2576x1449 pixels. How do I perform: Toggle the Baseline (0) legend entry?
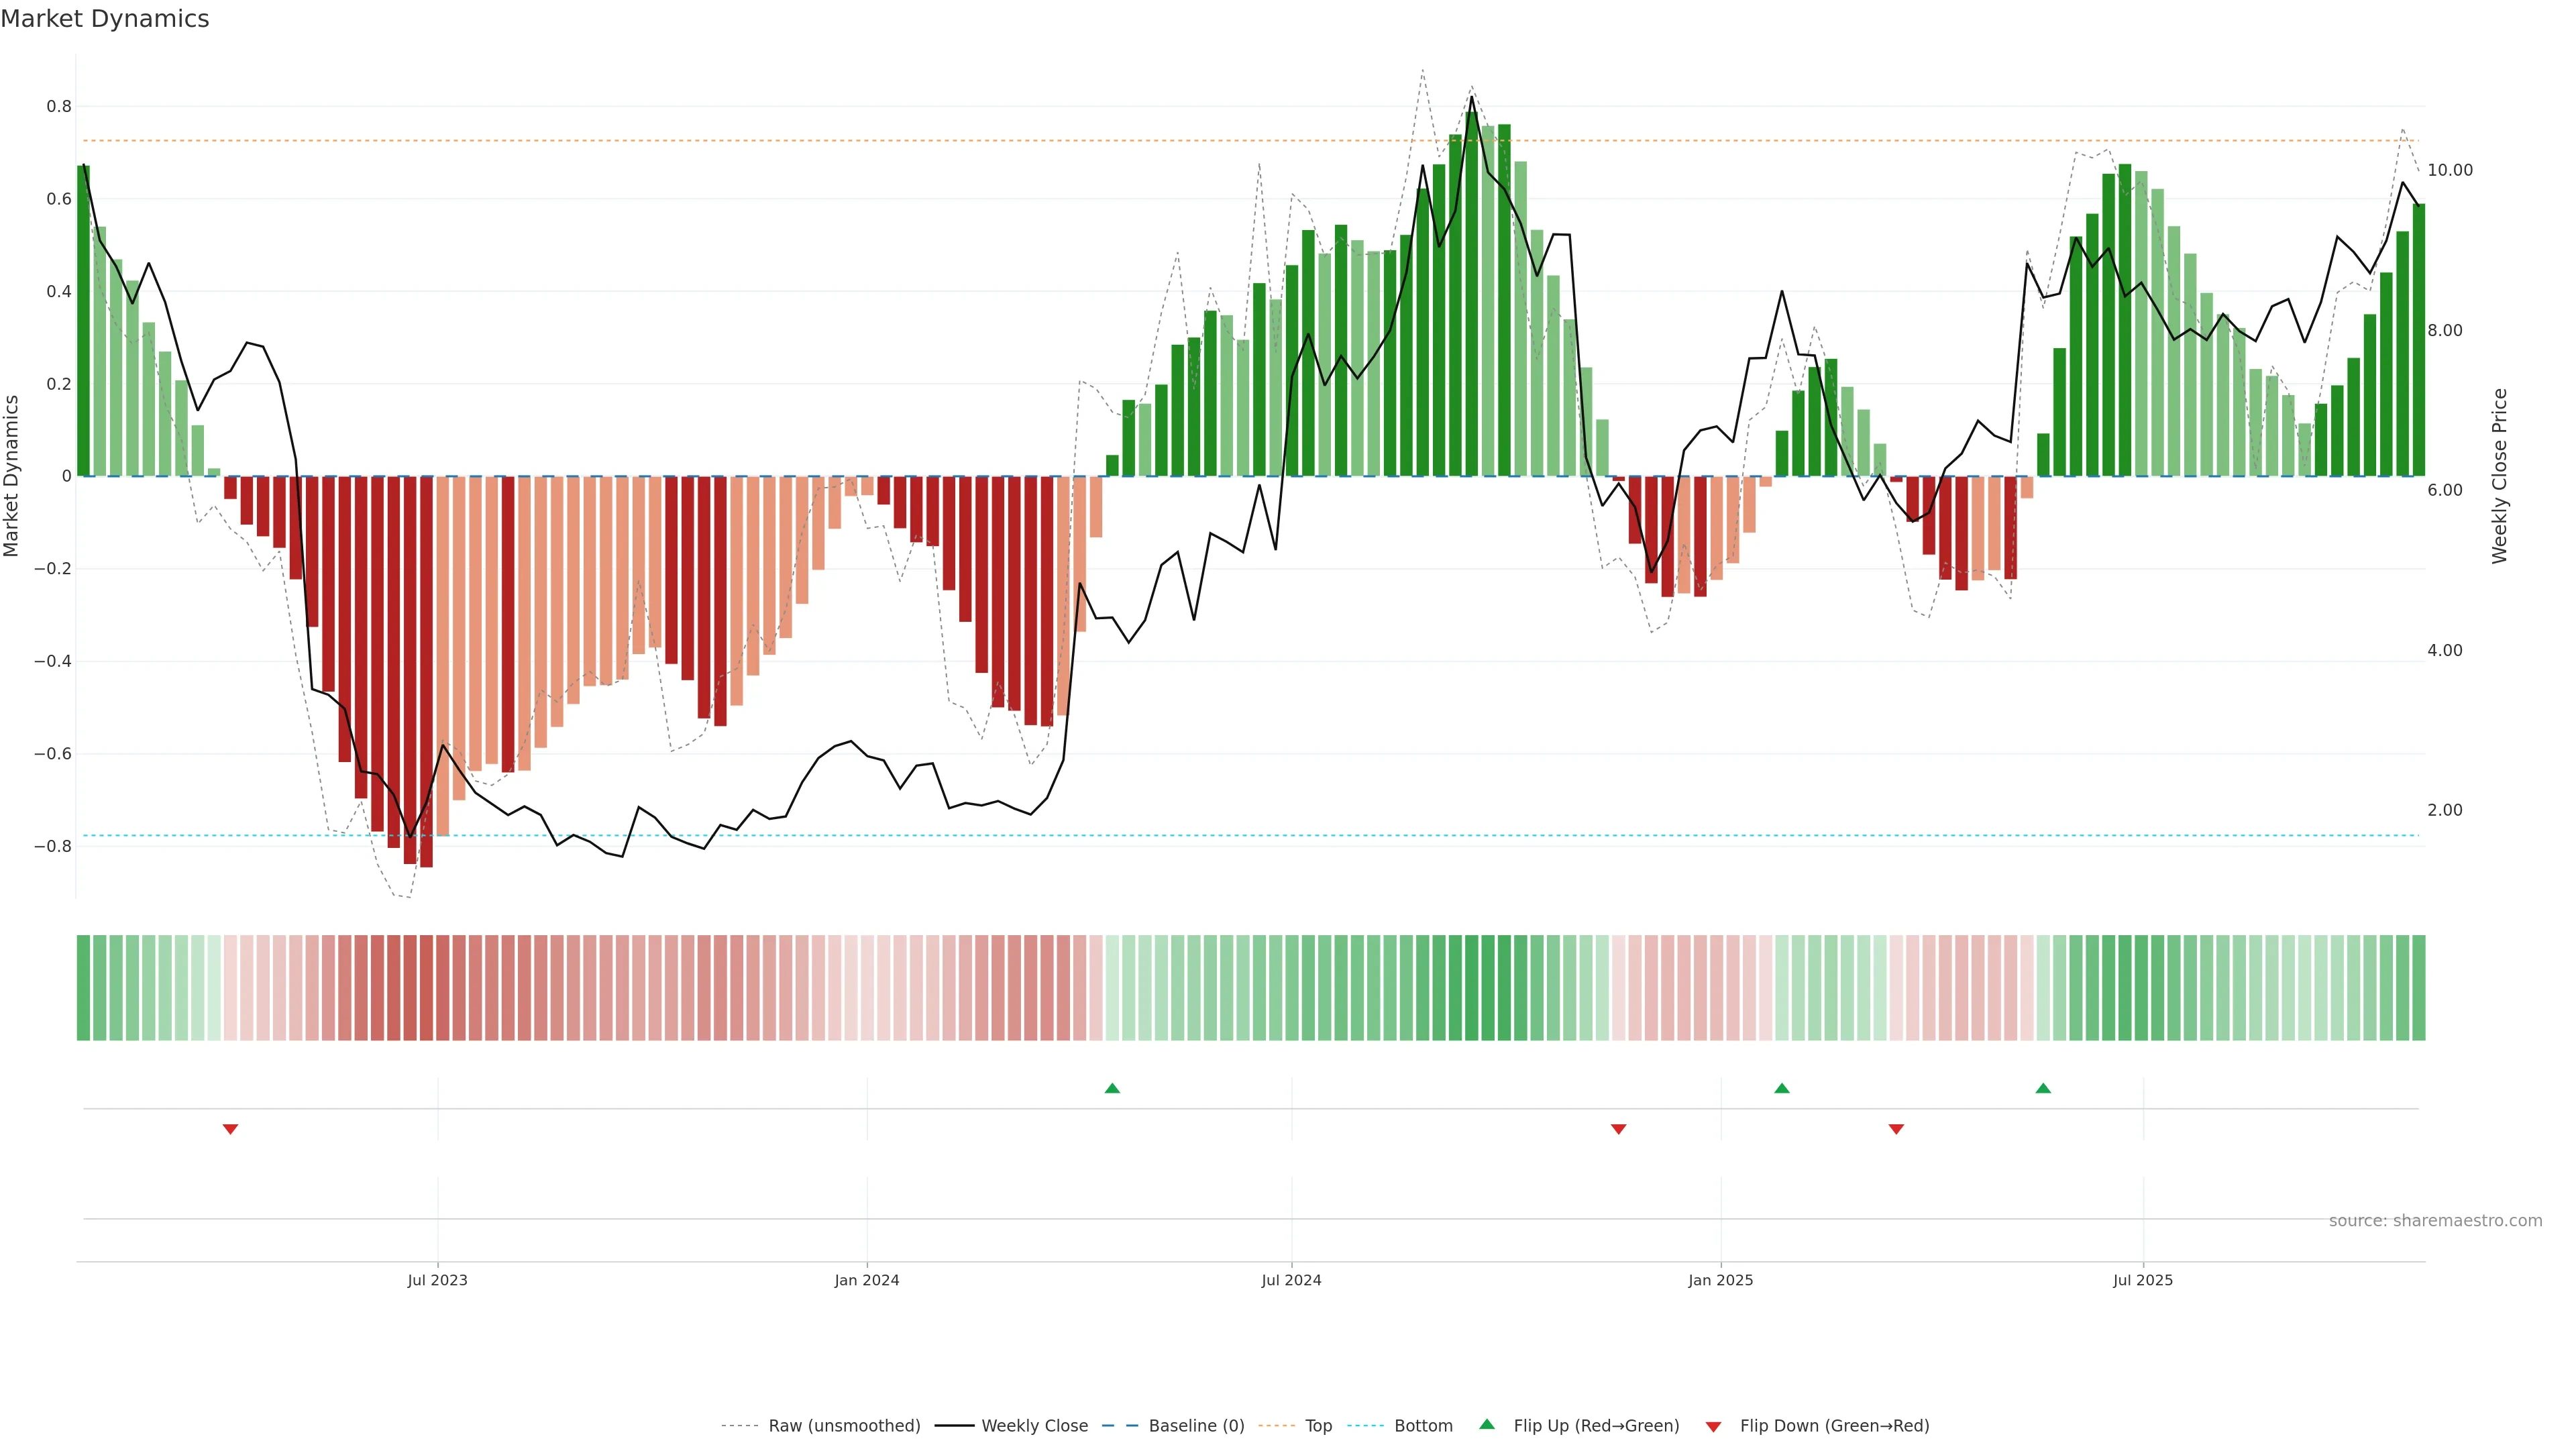click(1196, 1426)
